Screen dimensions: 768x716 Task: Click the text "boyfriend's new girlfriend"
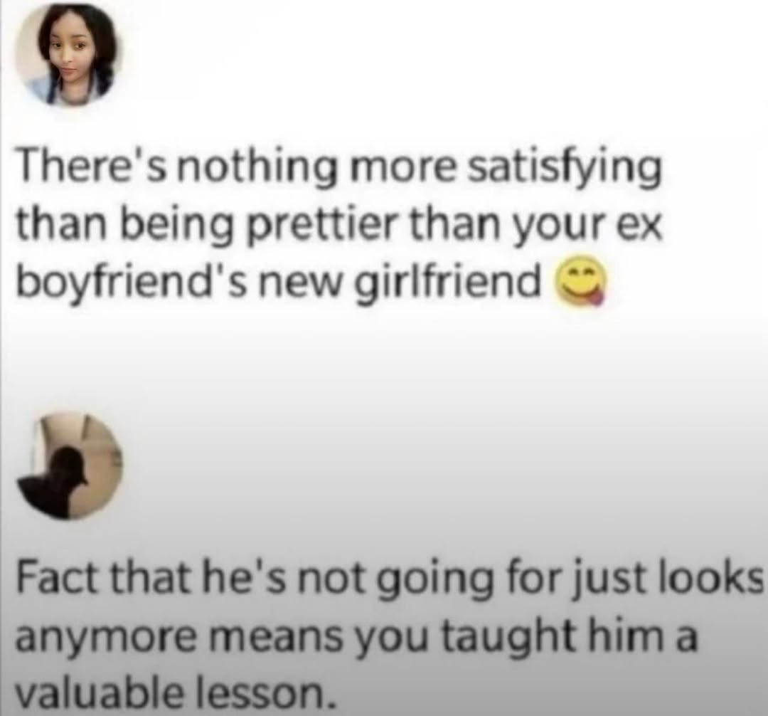pos(277,284)
